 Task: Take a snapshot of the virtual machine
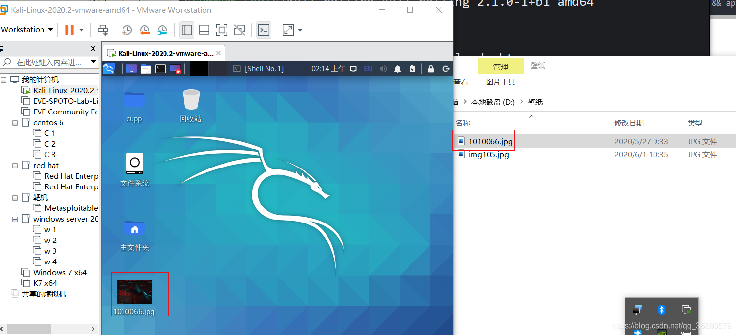(126, 30)
